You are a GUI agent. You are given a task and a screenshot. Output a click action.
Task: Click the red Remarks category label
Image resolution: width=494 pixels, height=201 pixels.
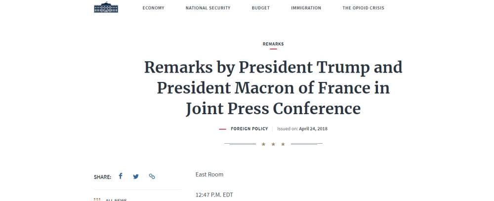click(x=273, y=44)
